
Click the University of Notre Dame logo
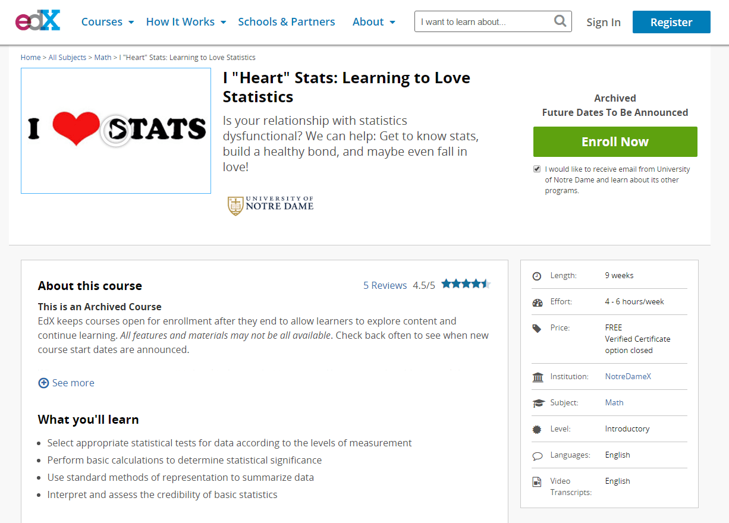click(x=271, y=205)
